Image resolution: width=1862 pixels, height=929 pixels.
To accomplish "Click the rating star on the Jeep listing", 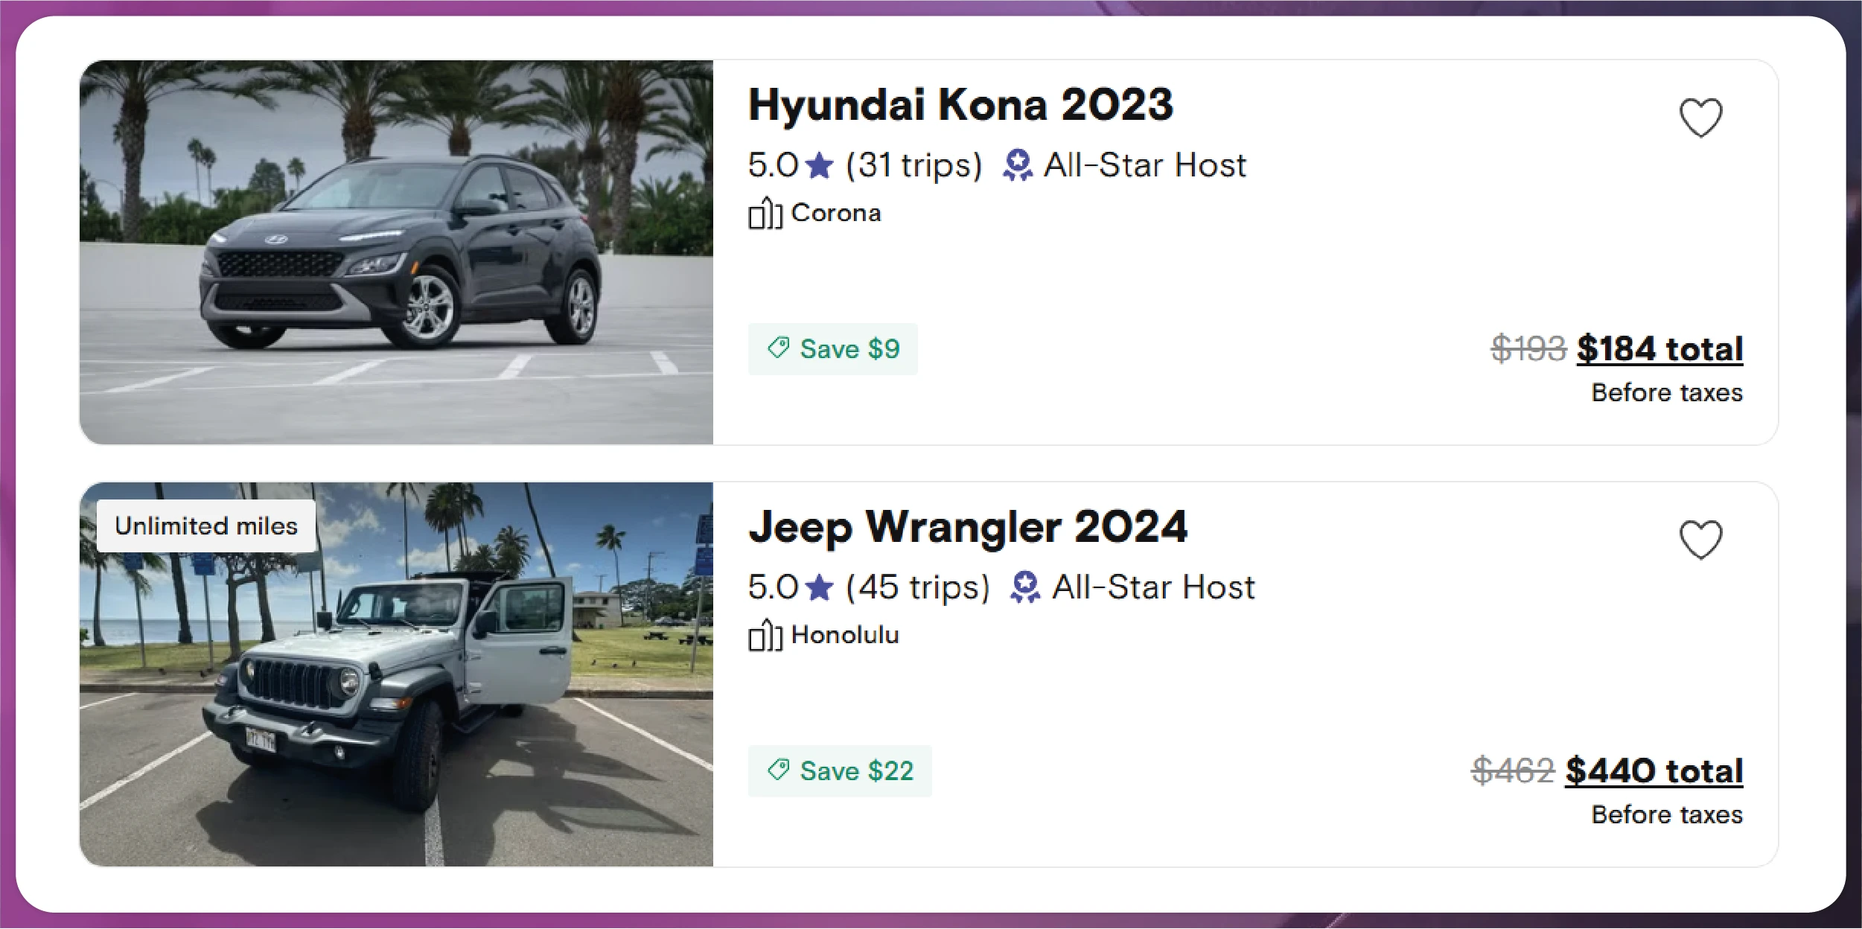I will (820, 587).
